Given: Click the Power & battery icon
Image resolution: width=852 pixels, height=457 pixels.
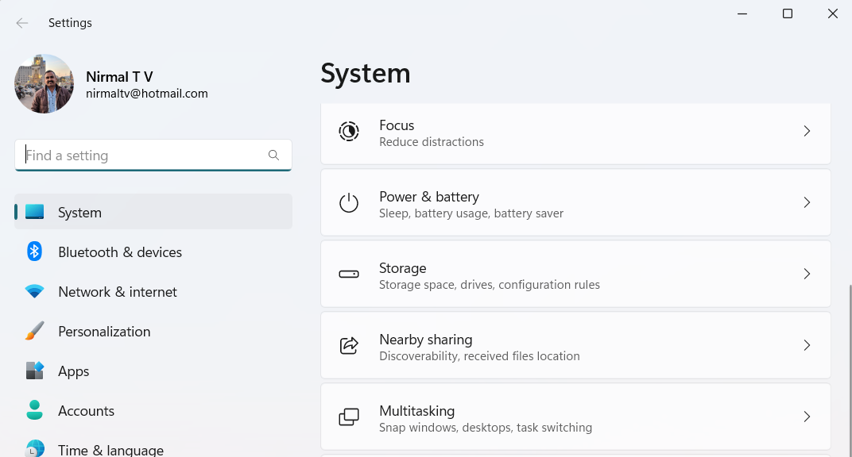Looking at the screenshot, I should pyautogui.click(x=349, y=203).
